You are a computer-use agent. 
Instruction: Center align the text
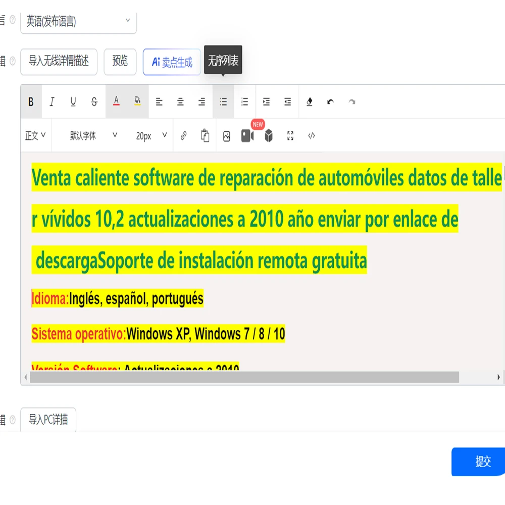point(180,102)
